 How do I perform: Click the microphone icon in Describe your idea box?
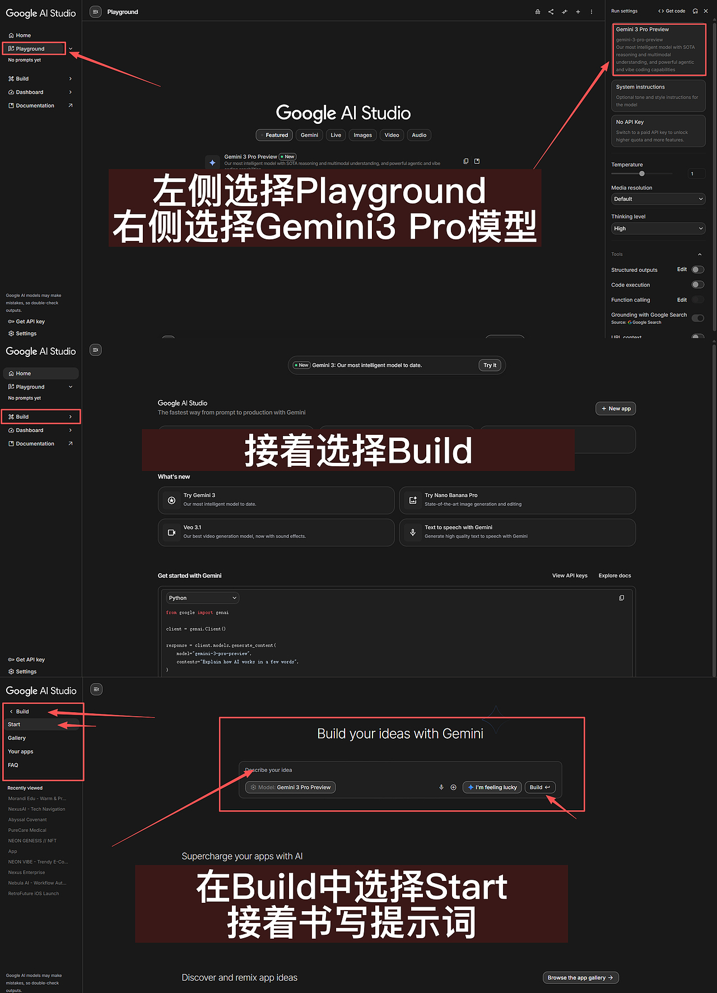pyautogui.click(x=441, y=787)
